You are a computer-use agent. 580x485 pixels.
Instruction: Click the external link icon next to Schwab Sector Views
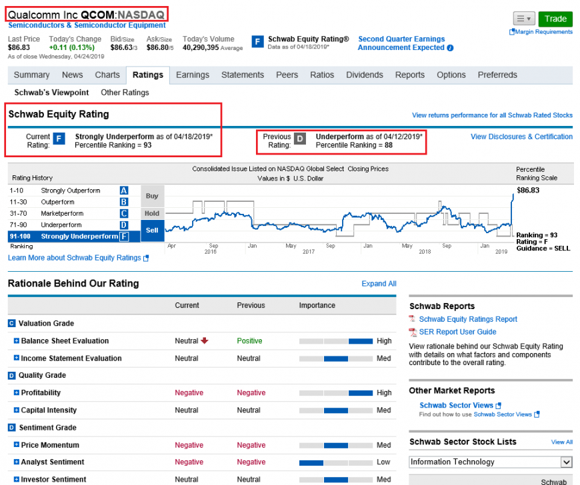(499, 406)
